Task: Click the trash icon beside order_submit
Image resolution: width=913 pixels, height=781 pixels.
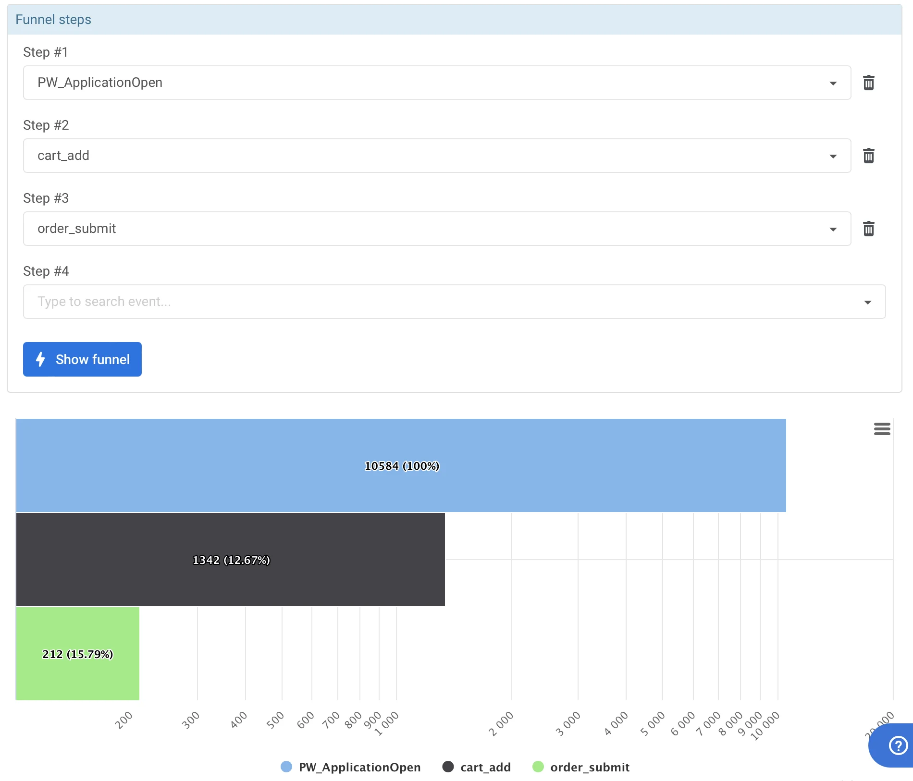Action: [x=868, y=229]
